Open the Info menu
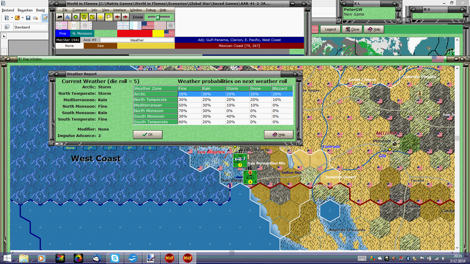The width and height of the screenshot is (470, 264). pos(94,10)
